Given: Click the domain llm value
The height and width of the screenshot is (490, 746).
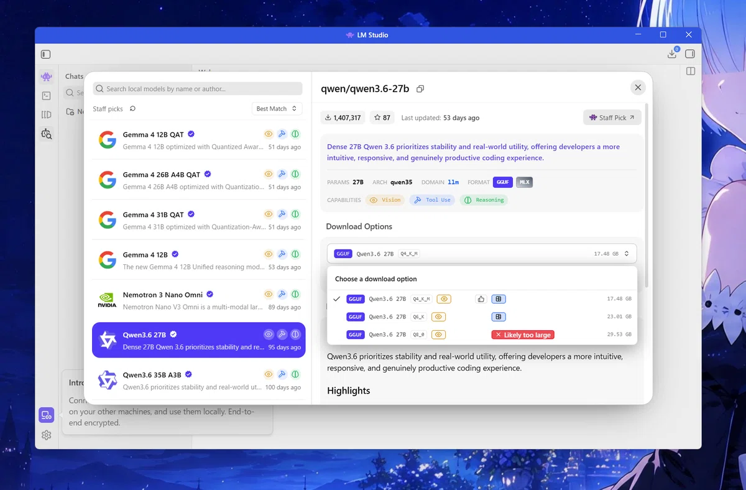Looking at the screenshot, I should click(453, 182).
